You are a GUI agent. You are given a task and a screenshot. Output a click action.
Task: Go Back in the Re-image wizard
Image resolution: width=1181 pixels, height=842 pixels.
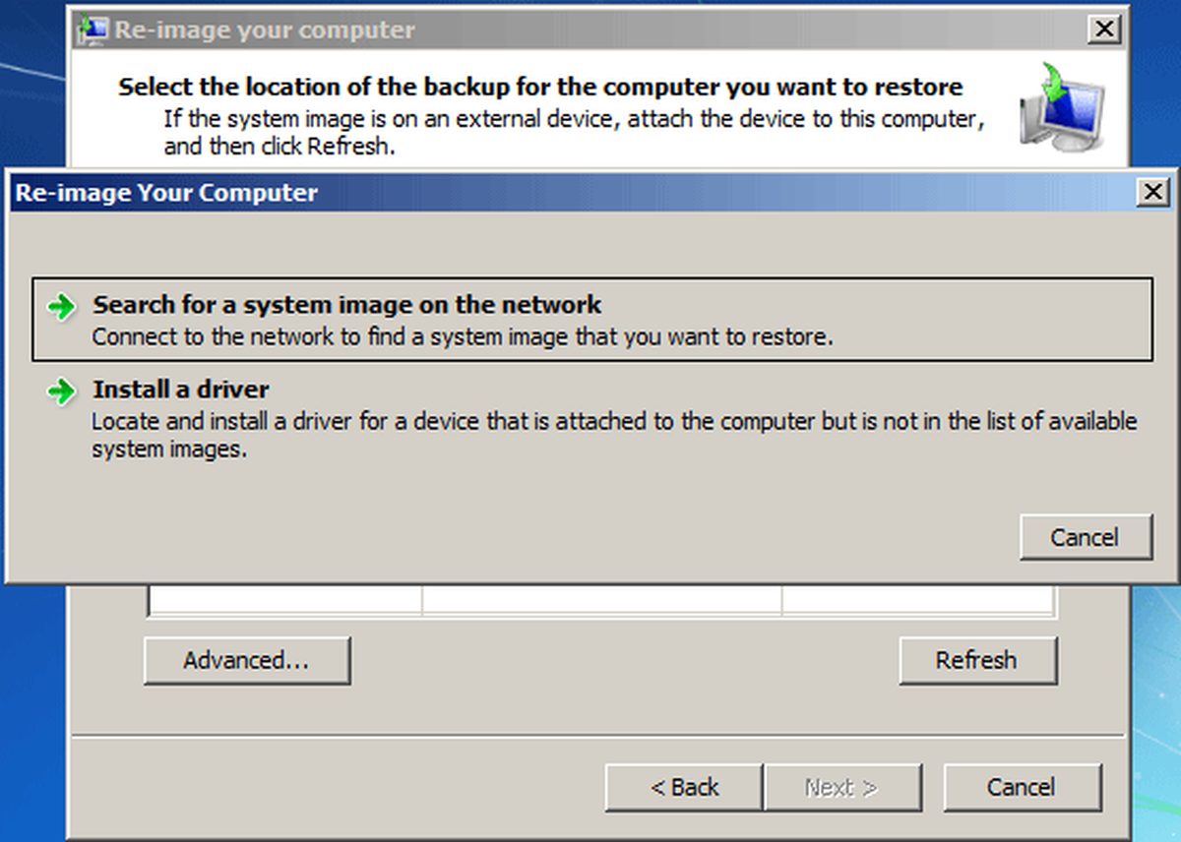pos(684,787)
